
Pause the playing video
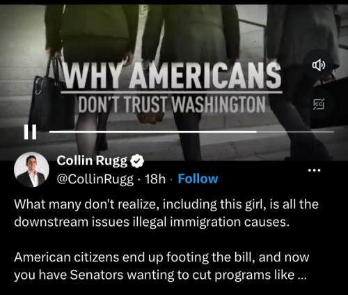30,133
